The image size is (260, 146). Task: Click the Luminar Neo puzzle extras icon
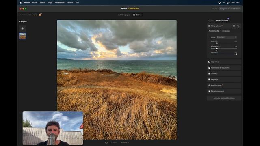tap(40, 15)
